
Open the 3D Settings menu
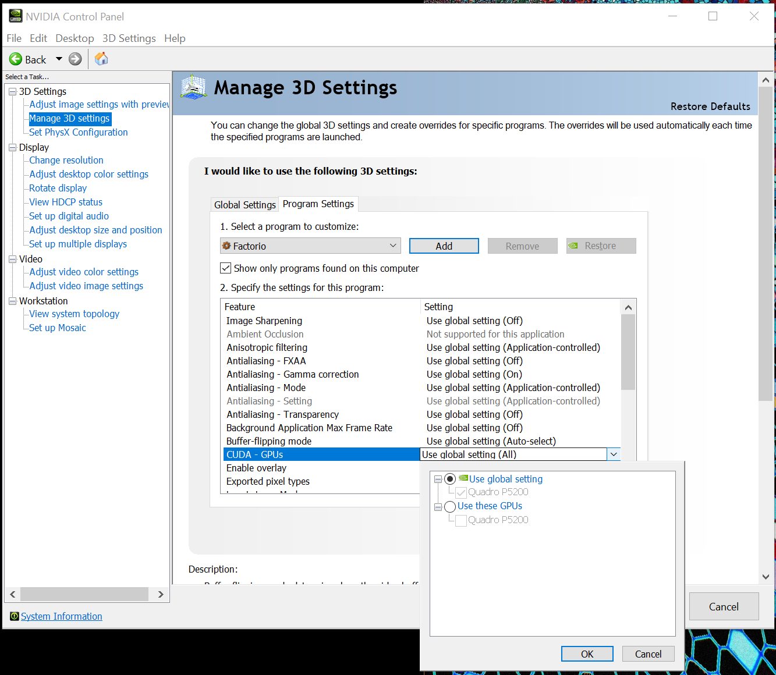pyautogui.click(x=129, y=38)
